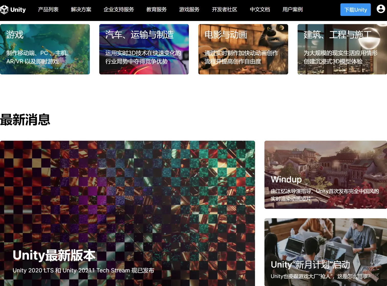Open the 游戏 solution card
Viewport: 387px width, 286px height.
[x=45, y=49]
